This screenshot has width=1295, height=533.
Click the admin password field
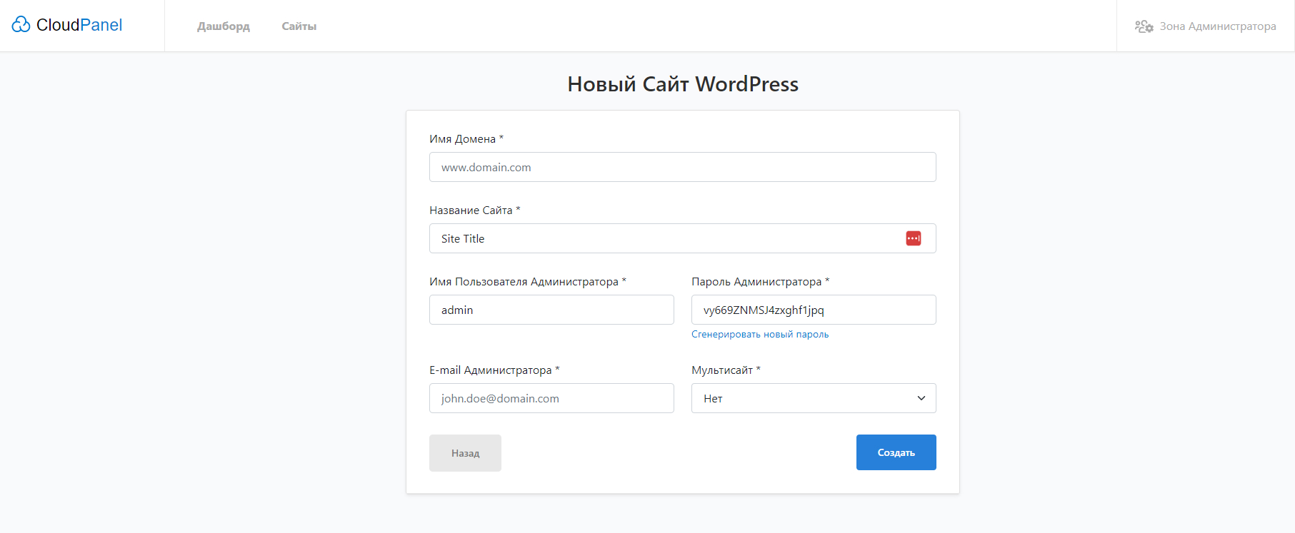point(814,310)
